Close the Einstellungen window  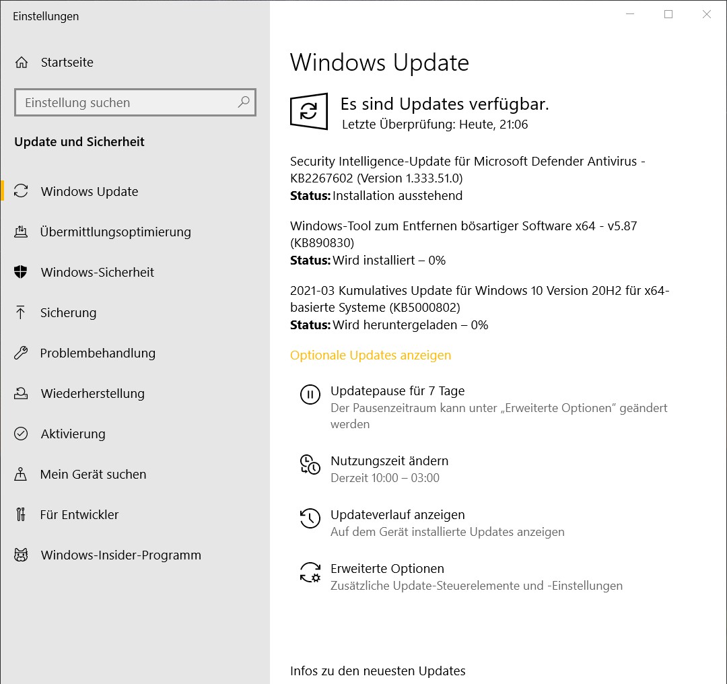point(707,14)
